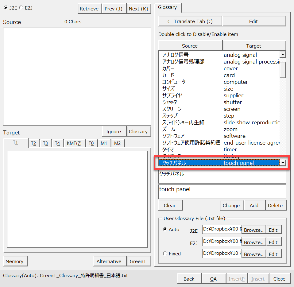
Task: Browse for the J2E glossary file
Action: [x=254, y=230]
